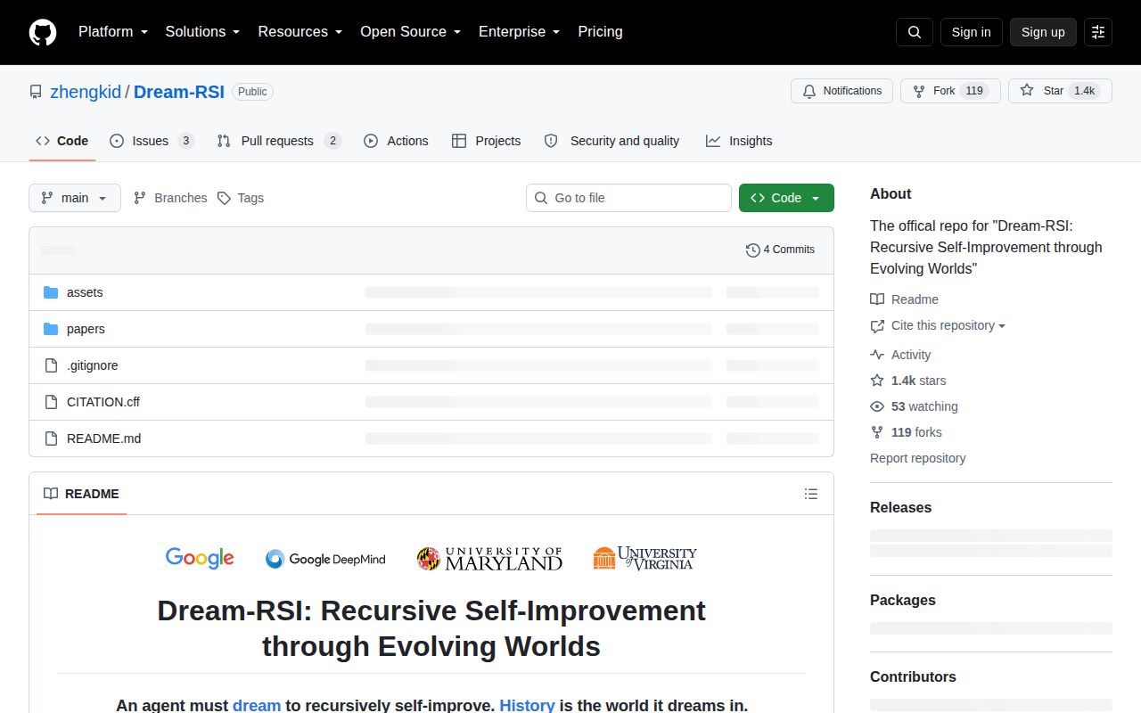Click the Google DeepMind logo
Image resolution: width=1141 pixels, height=713 pixels.
click(325, 559)
